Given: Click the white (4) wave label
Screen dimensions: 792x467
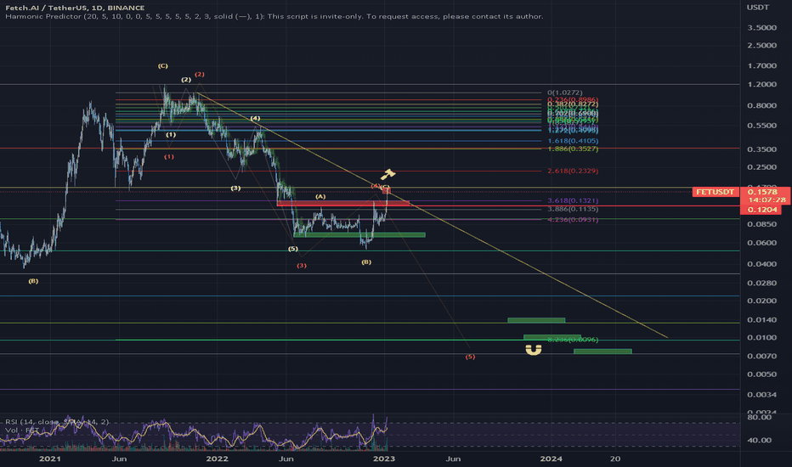Looking at the screenshot, I should (x=256, y=118).
